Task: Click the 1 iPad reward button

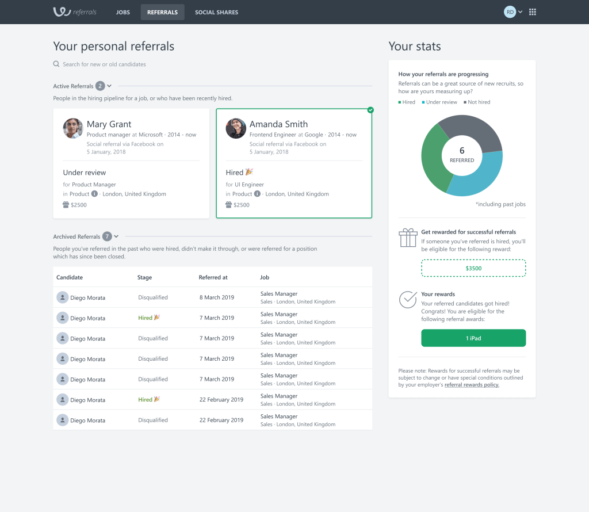Action: click(473, 338)
